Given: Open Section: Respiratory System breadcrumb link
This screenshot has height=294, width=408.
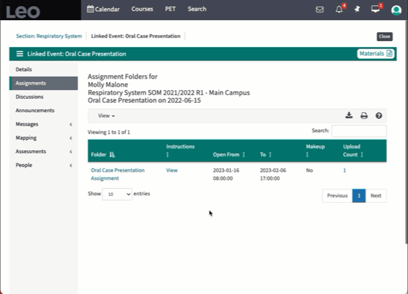Looking at the screenshot, I should (x=49, y=36).
